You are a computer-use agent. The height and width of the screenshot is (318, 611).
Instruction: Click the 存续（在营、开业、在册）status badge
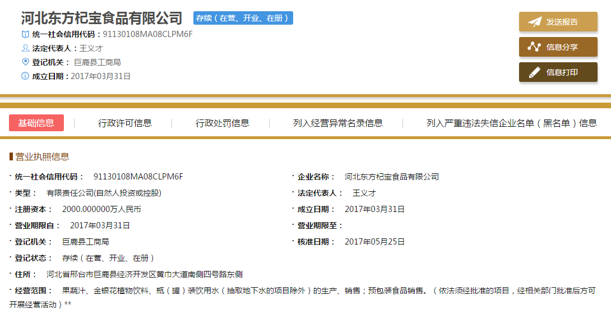coord(243,18)
